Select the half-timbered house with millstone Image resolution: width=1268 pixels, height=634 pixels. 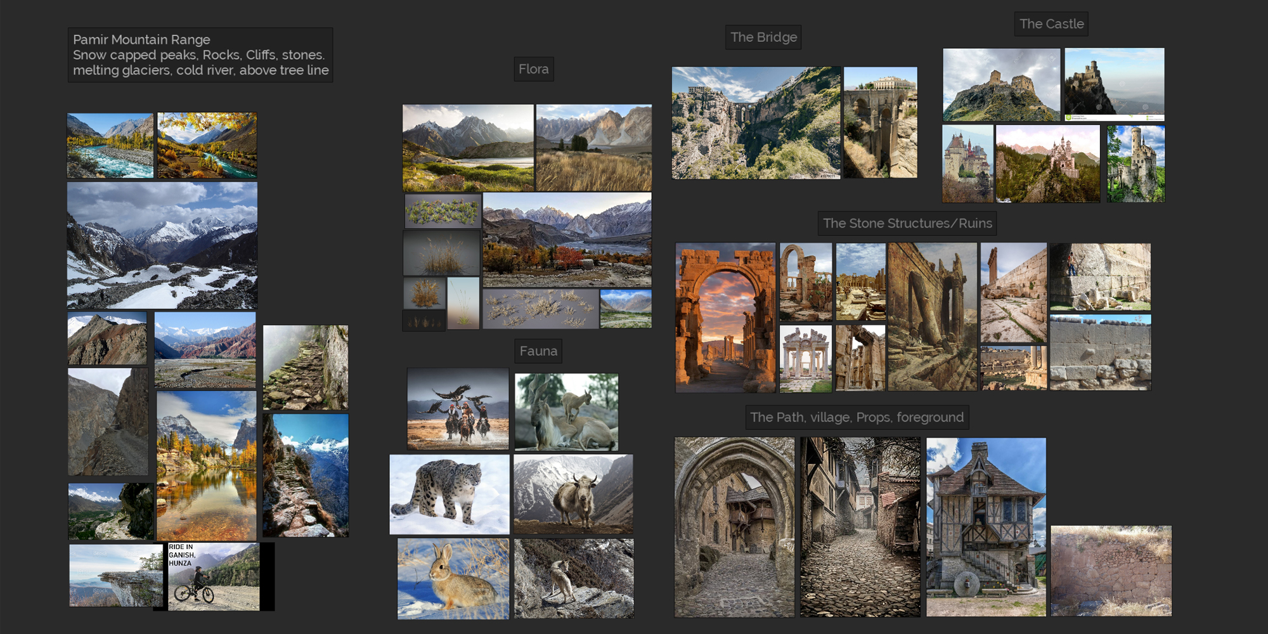coord(986,526)
